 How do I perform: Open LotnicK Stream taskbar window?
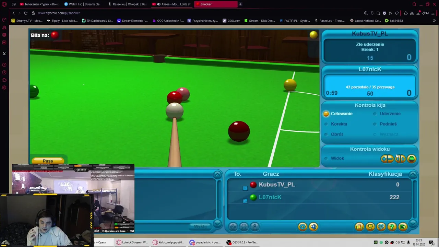tap(132, 242)
